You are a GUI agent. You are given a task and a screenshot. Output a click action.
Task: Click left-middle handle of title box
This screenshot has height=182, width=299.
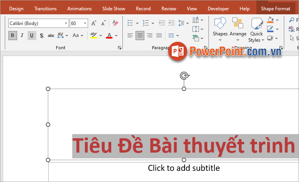pos(48,125)
